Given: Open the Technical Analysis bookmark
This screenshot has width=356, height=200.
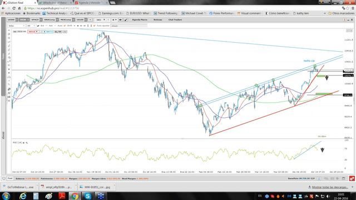Looking at the screenshot, I should (x=55, y=13).
